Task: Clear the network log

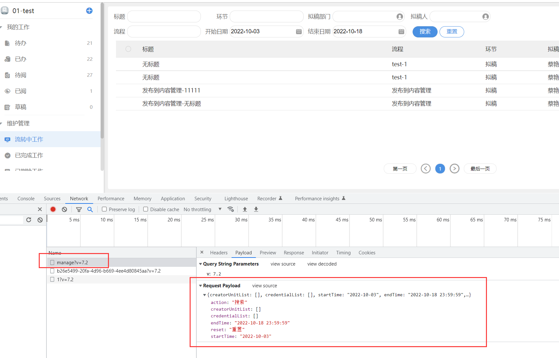Action: pos(64,209)
